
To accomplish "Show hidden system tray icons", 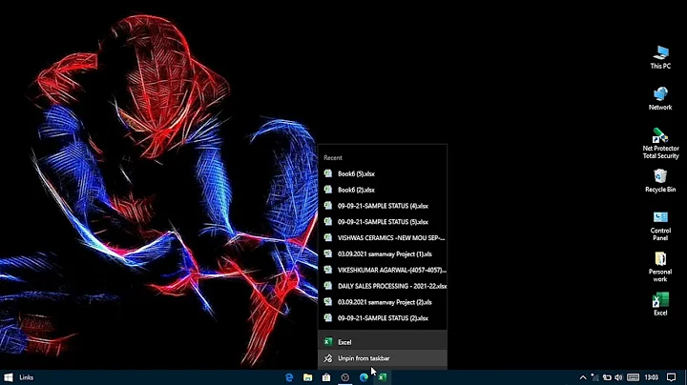I will pos(583,377).
